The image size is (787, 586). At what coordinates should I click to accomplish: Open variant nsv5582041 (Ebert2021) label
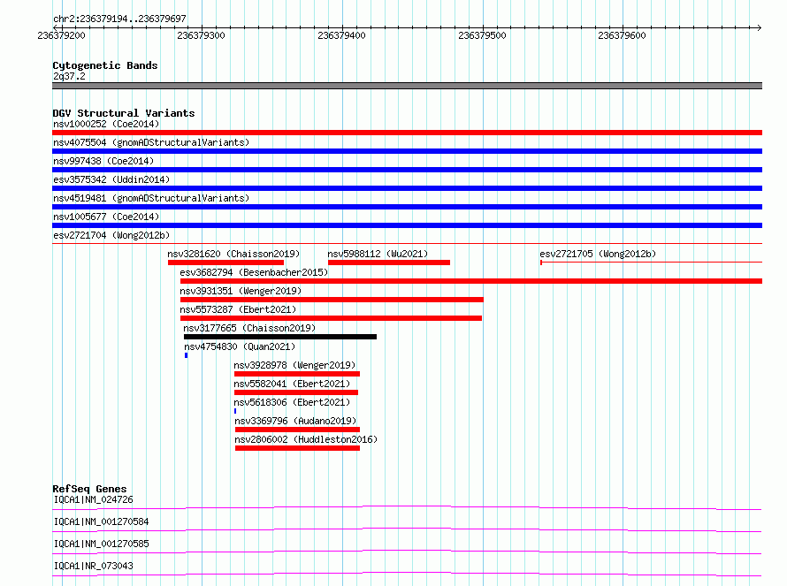(x=292, y=384)
